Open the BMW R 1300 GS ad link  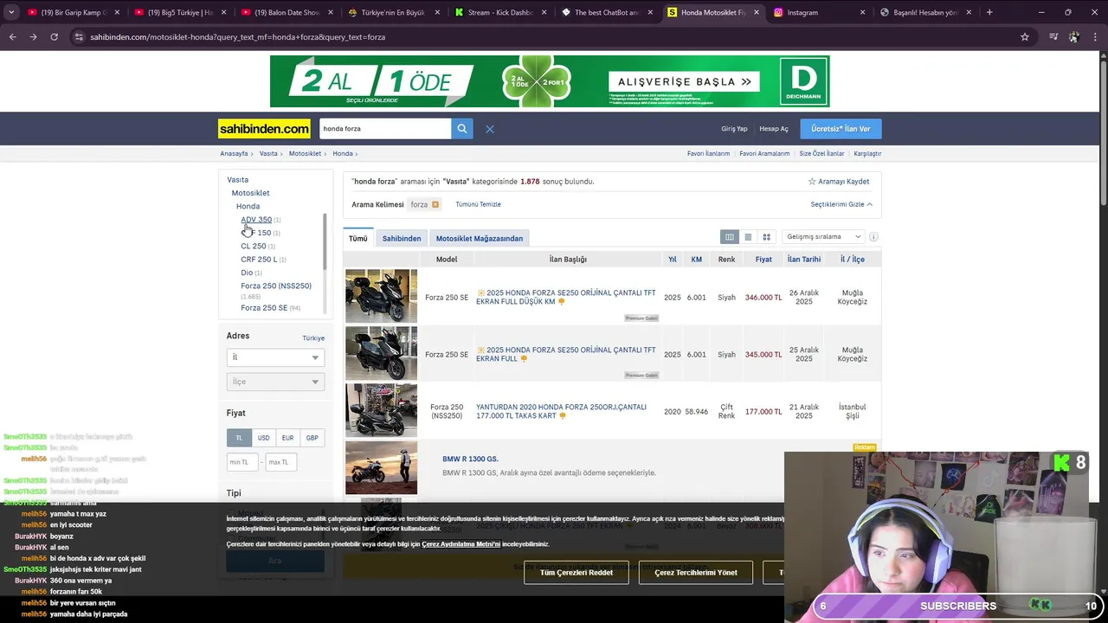(470, 459)
